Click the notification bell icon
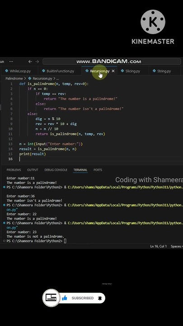This screenshot has width=183, height=326. coord(100,298)
